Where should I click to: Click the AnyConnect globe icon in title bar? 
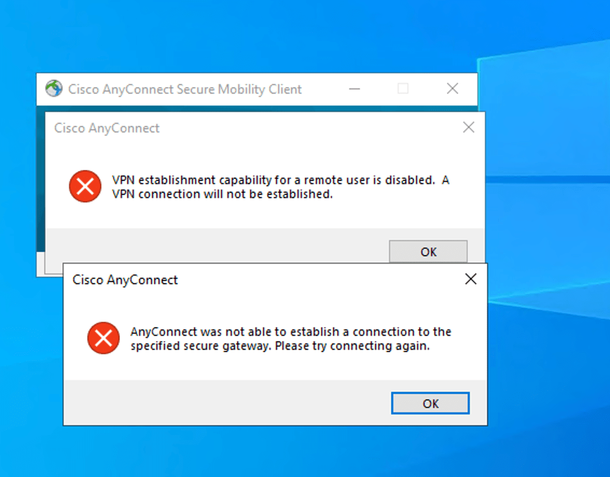(54, 89)
